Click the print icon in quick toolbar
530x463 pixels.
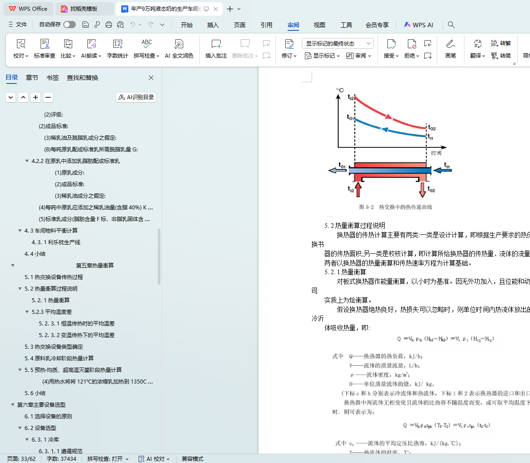[109, 25]
